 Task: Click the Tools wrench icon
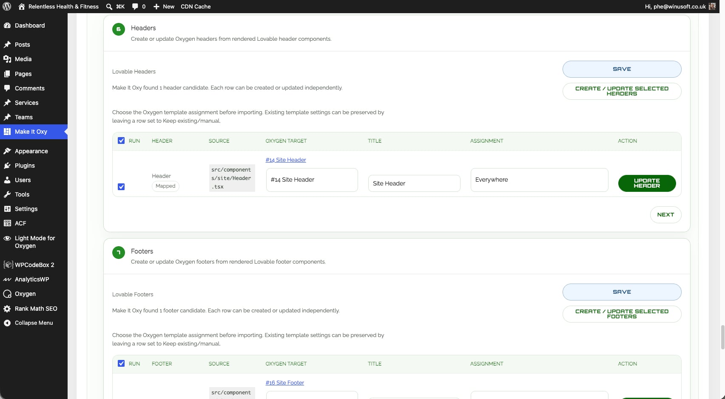click(x=7, y=194)
